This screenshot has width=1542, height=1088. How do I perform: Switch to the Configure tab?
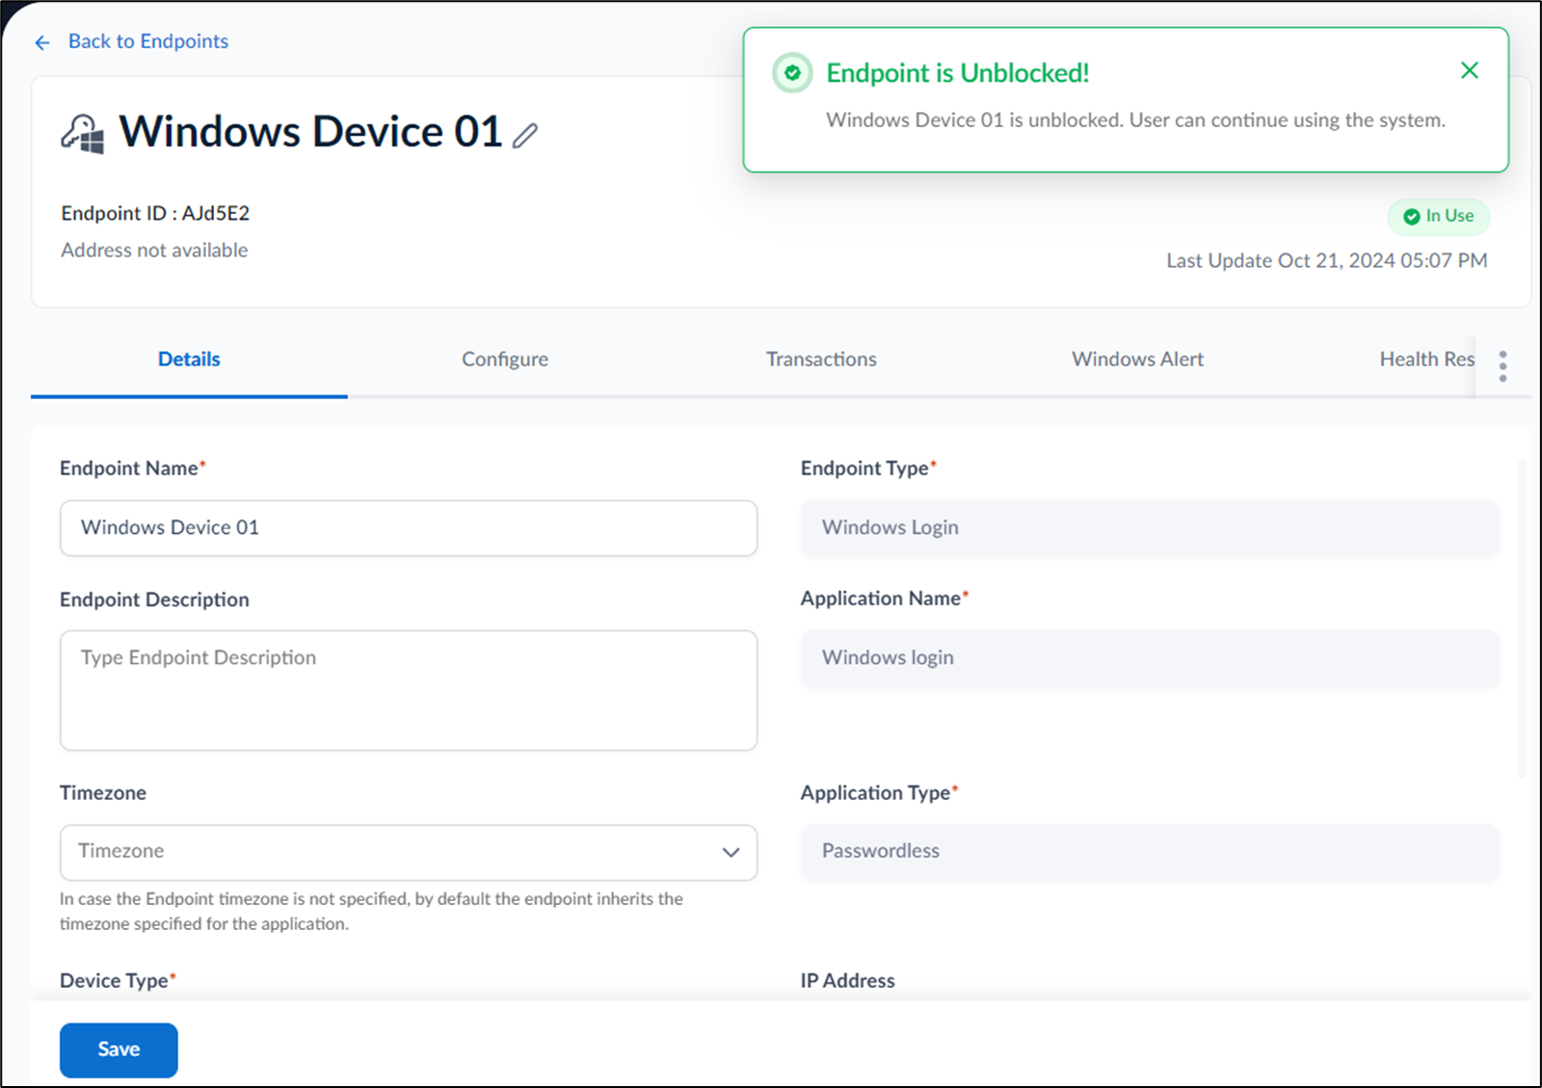click(505, 359)
